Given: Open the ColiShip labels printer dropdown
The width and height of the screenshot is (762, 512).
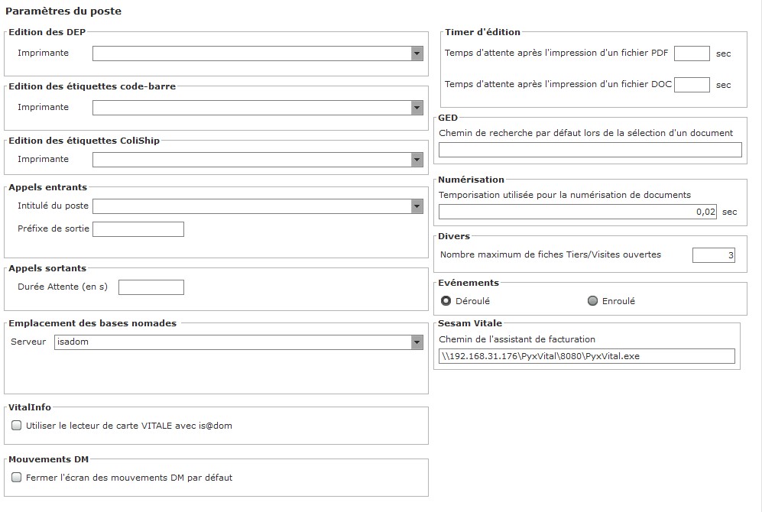Looking at the screenshot, I should [x=417, y=160].
